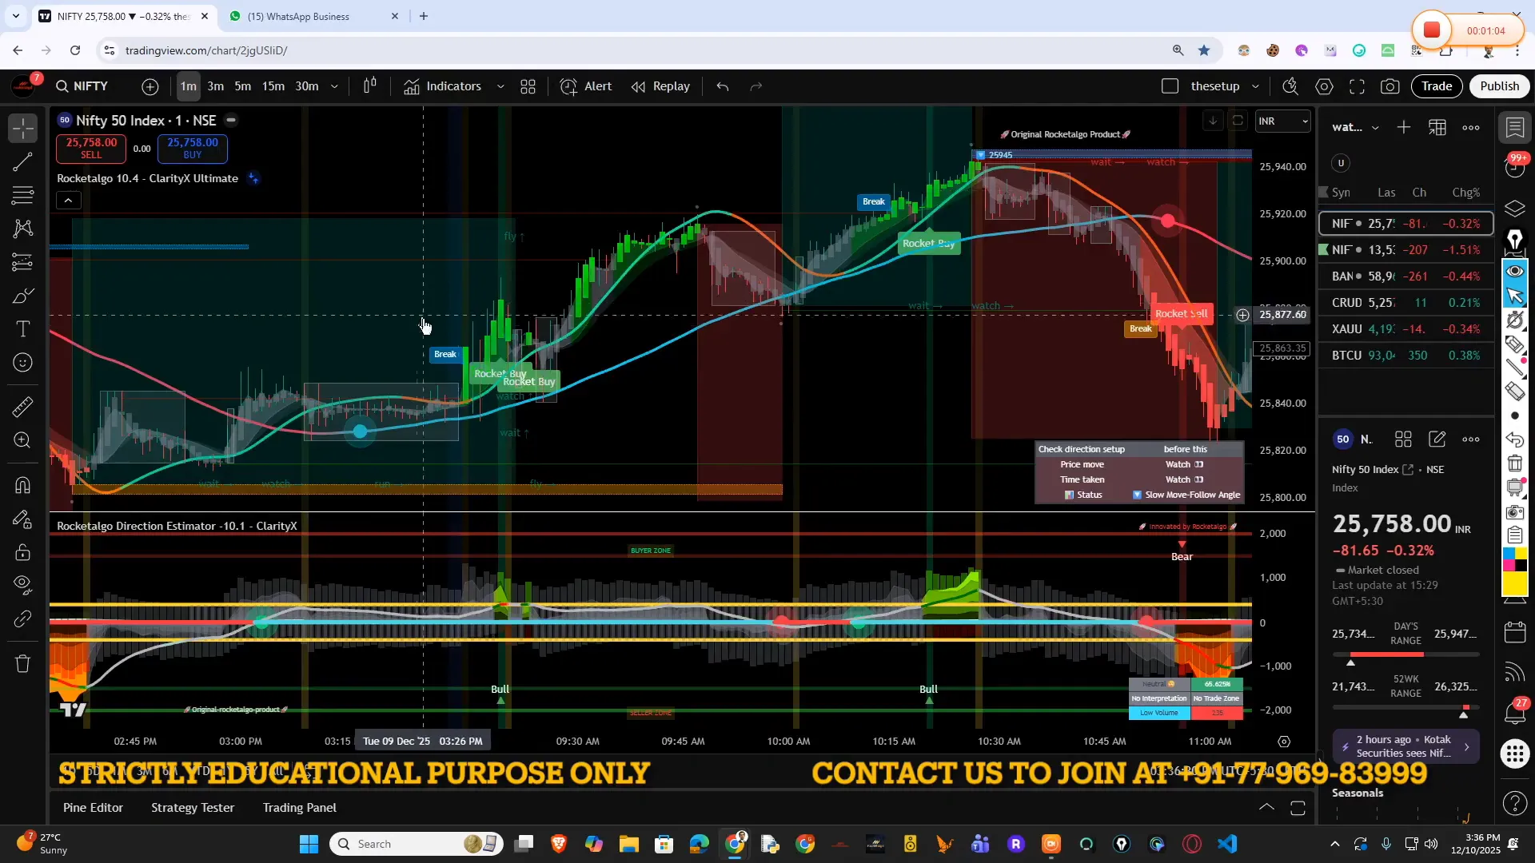Expand the chart interval dropdown
1535x863 pixels.
pyautogui.click(x=334, y=86)
